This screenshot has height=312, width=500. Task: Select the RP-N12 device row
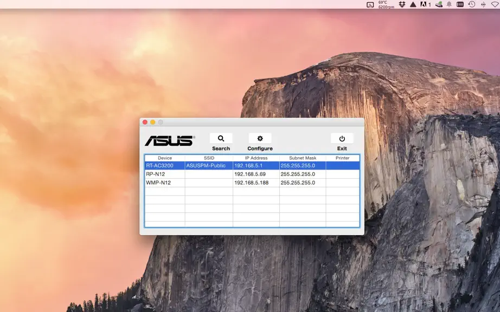coord(252,174)
